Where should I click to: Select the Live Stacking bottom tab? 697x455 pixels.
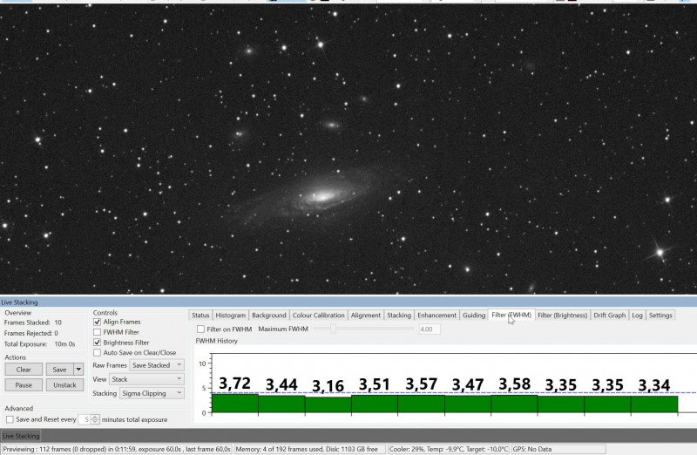tap(21, 436)
